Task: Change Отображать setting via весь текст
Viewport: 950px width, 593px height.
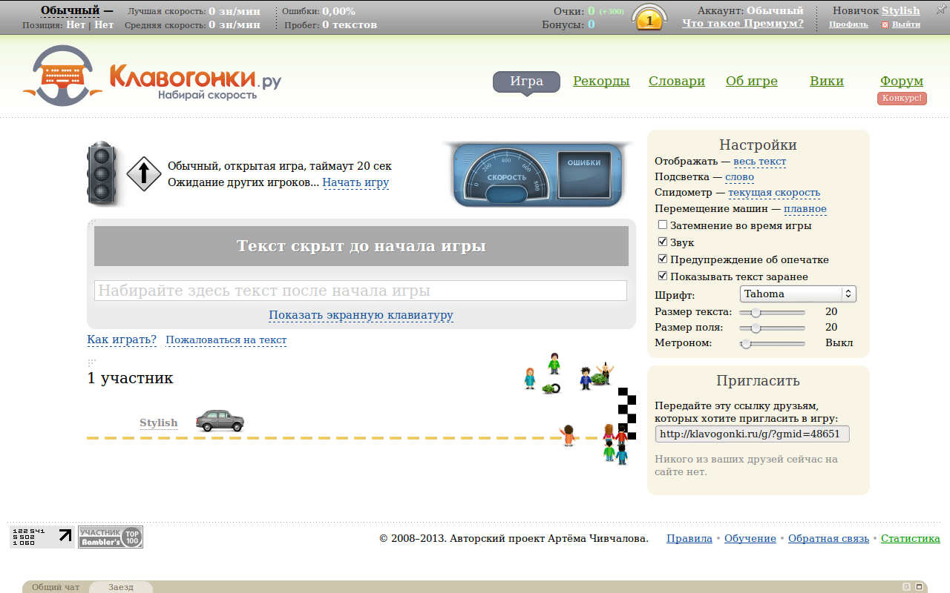Action: (x=759, y=162)
